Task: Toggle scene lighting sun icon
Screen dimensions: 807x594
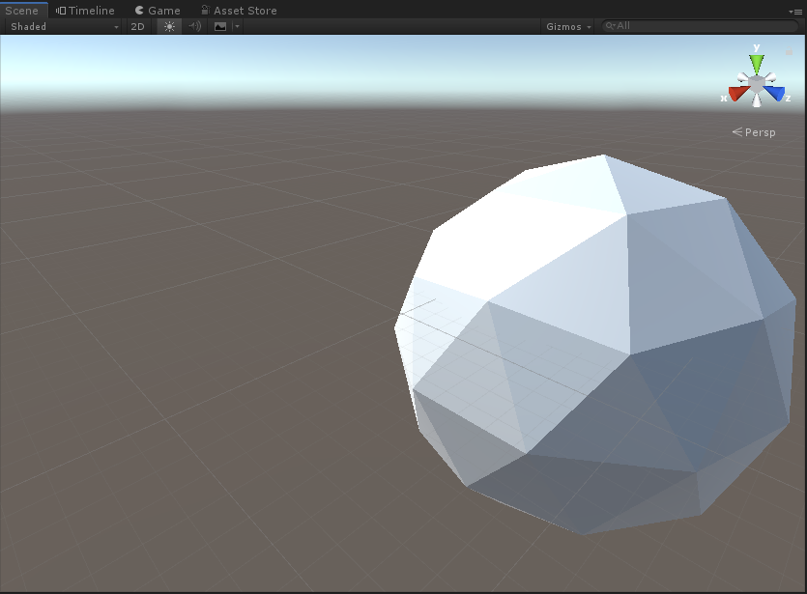Action: click(x=169, y=27)
